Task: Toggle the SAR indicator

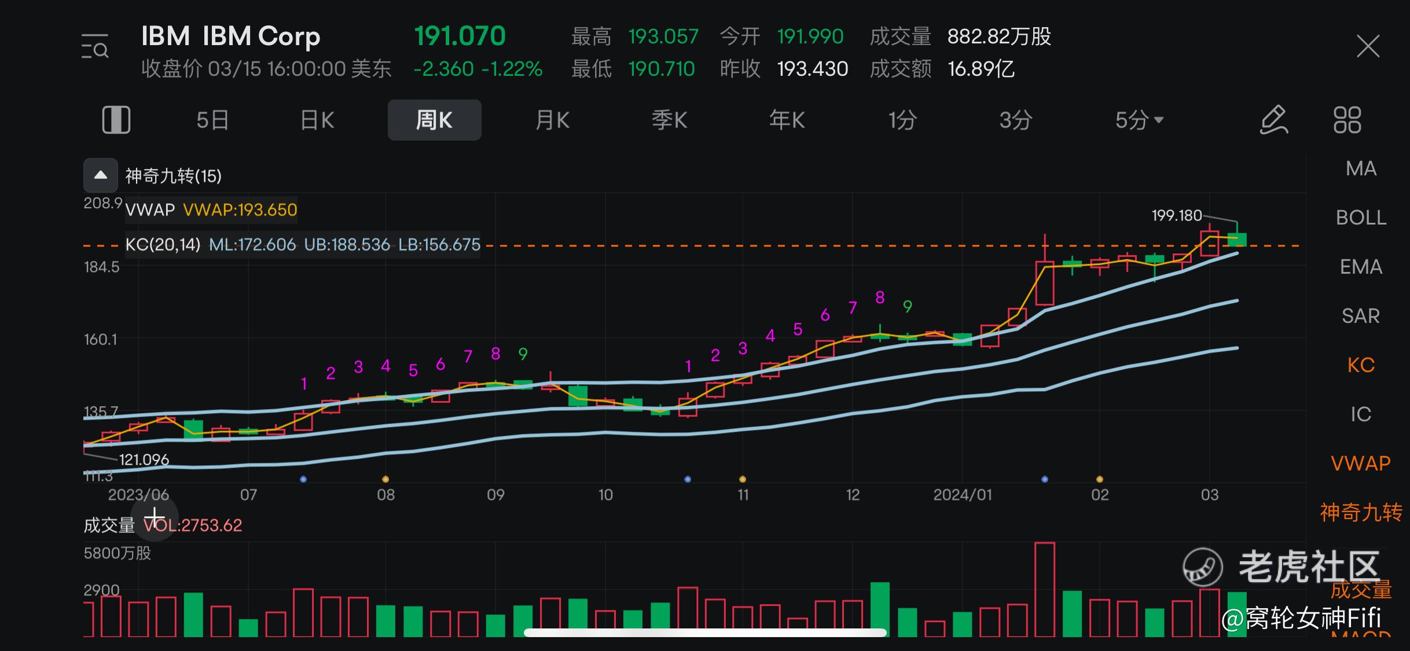Action: [1361, 316]
